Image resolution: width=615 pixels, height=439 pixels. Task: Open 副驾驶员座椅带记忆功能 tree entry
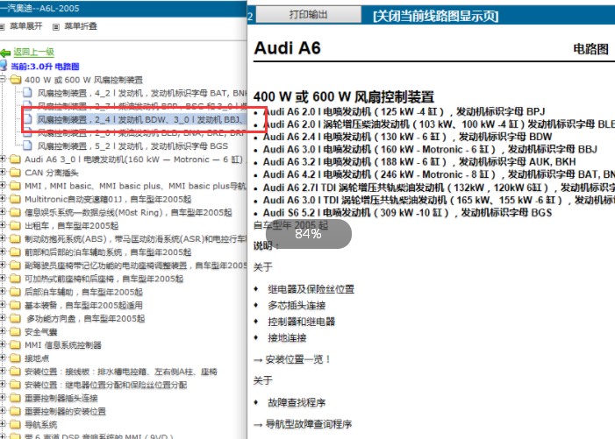pos(136,266)
